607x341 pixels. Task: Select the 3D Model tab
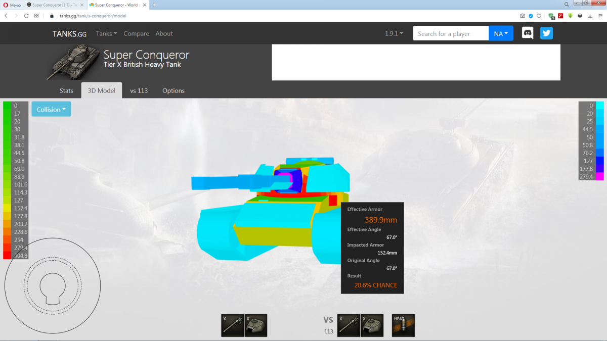[101, 90]
